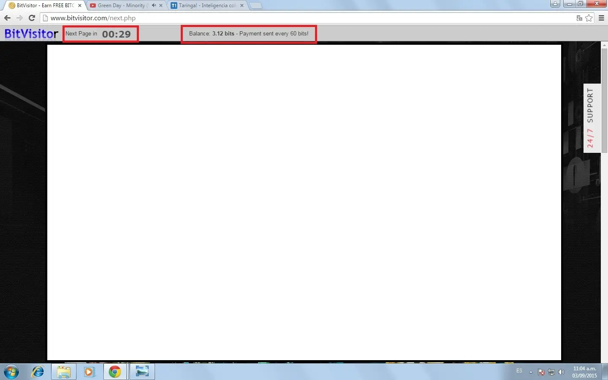Open a new browser tab

point(255,5)
